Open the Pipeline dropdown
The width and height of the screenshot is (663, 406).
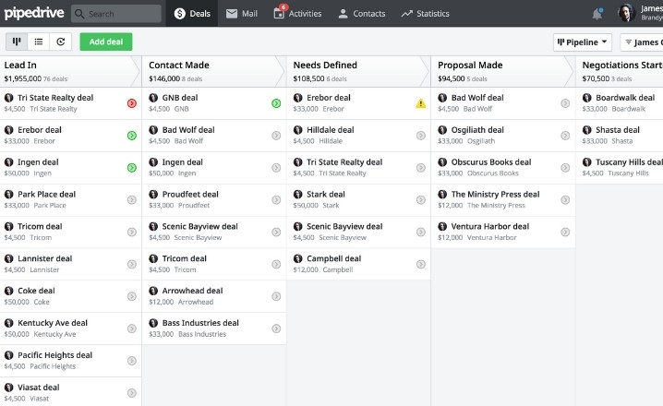(x=583, y=42)
